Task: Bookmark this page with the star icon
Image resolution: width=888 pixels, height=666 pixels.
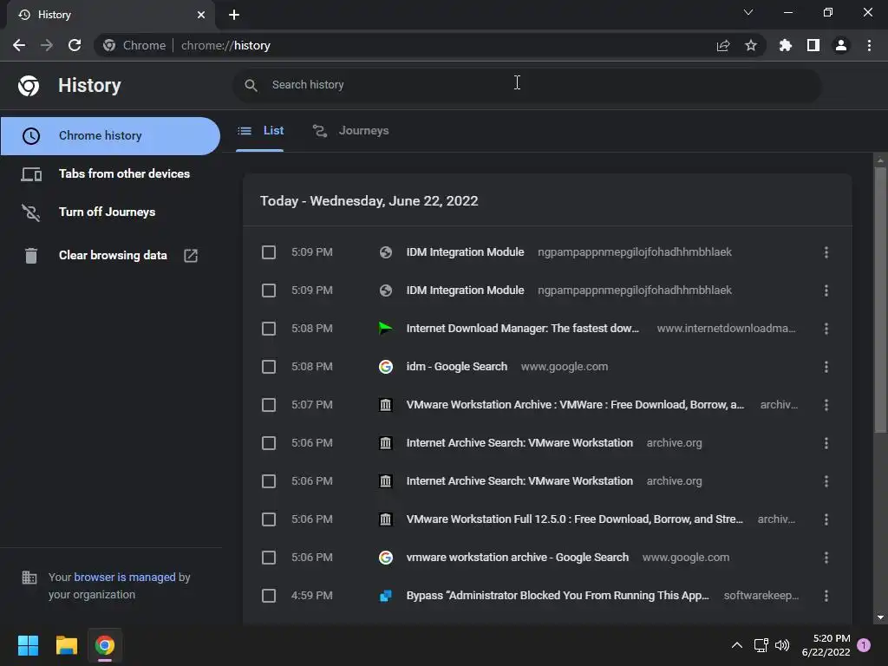Action: coord(751,45)
